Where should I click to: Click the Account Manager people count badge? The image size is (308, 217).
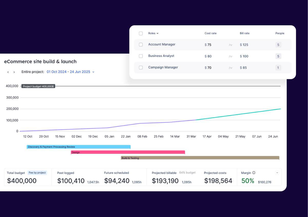pos(278,45)
